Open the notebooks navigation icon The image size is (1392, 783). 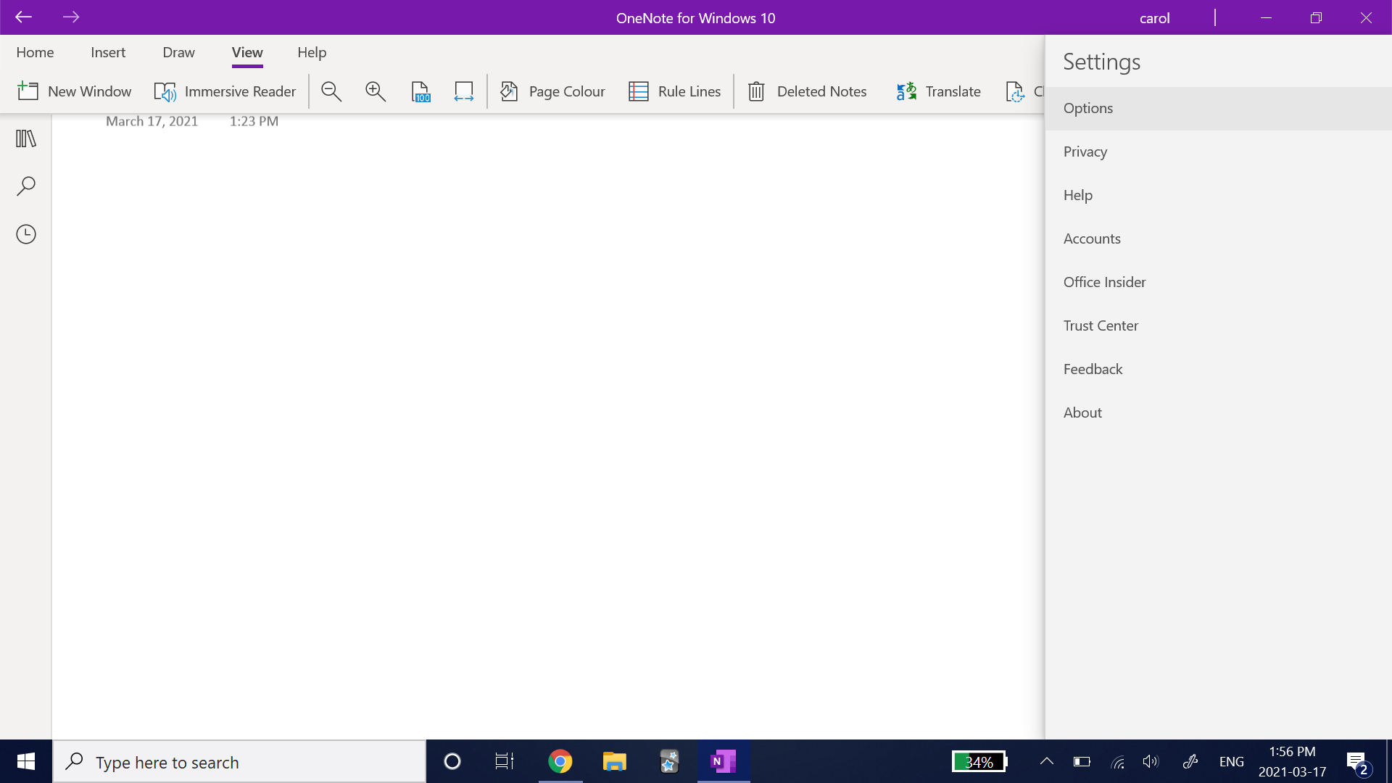(x=26, y=138)
